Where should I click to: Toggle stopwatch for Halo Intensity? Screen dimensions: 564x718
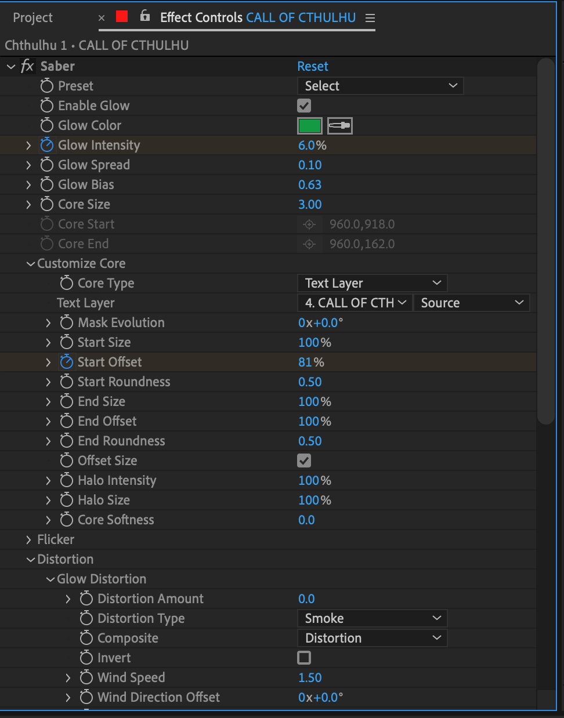(x=67, y=480)
